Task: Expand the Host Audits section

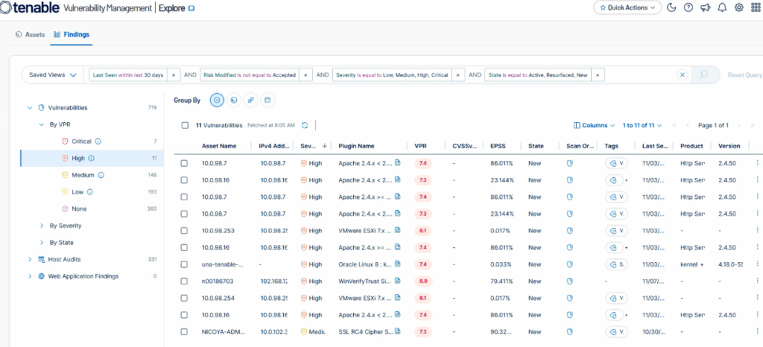Action: click(30, 259)
